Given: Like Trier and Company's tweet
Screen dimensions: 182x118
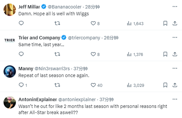Looking at the screenshot, I should [x=95, y=54].
